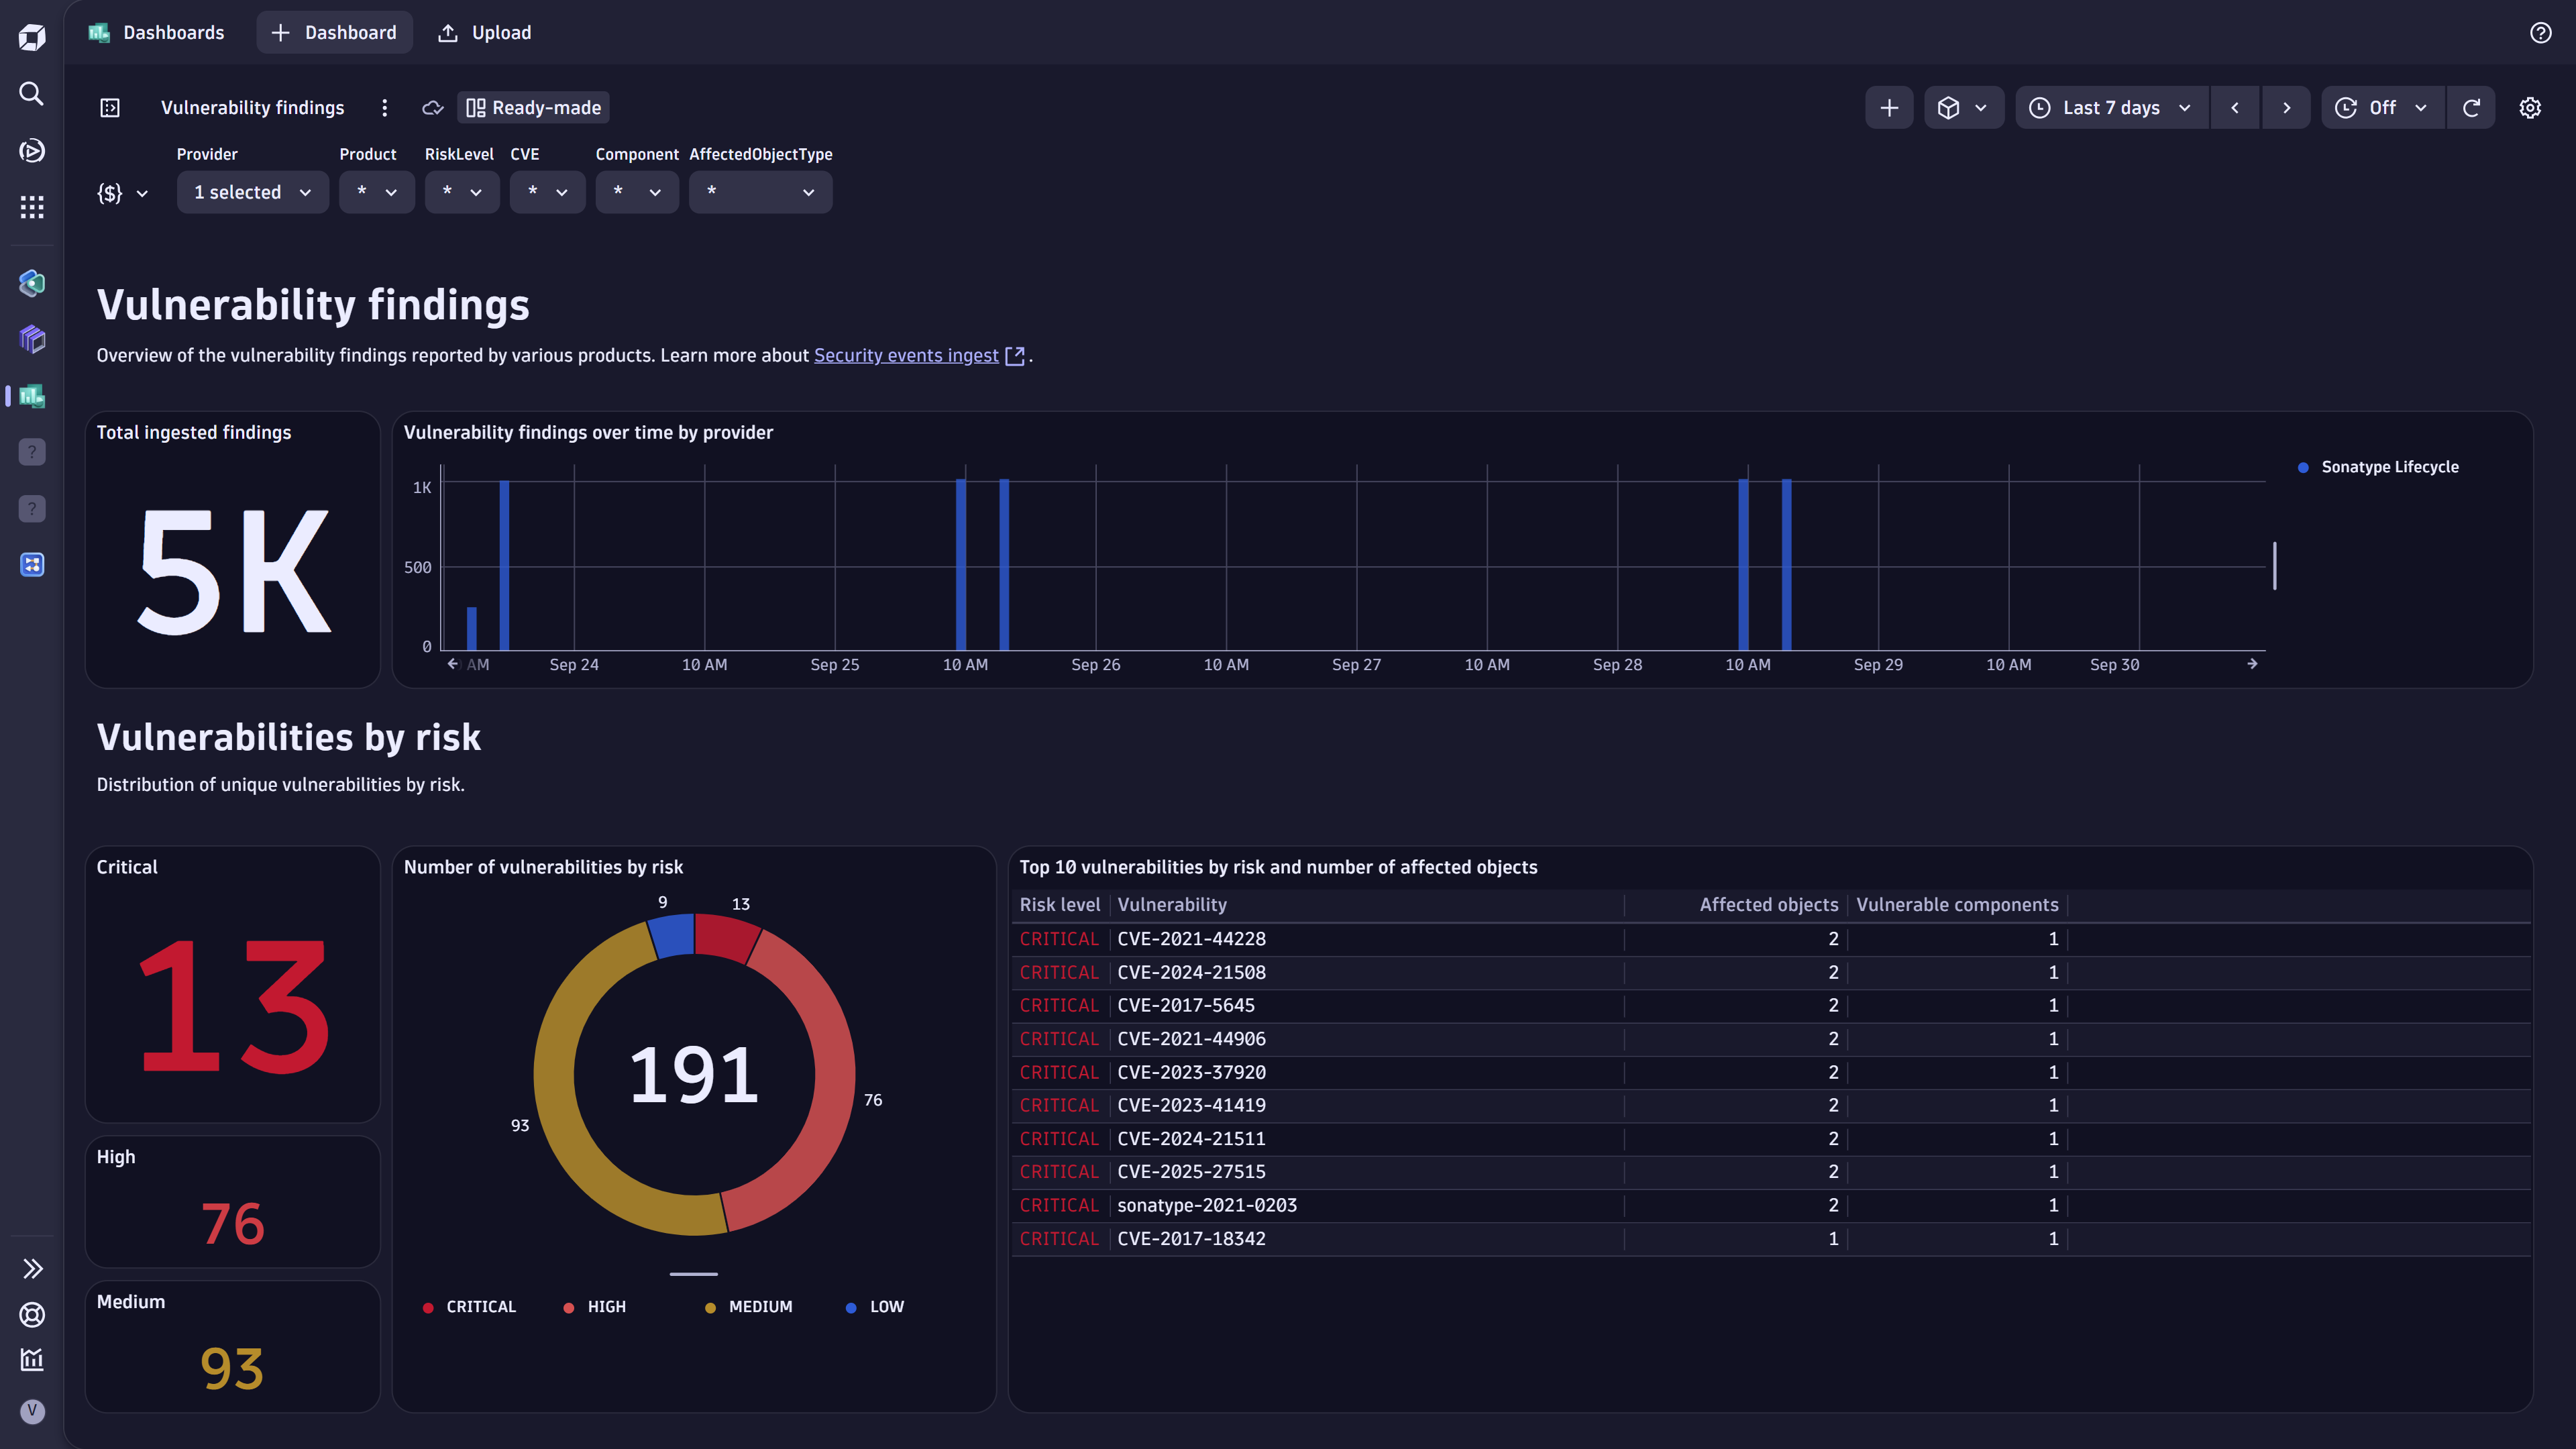
Task: Click the refresh dashboard icon
Action: (x=2471, y=107)
